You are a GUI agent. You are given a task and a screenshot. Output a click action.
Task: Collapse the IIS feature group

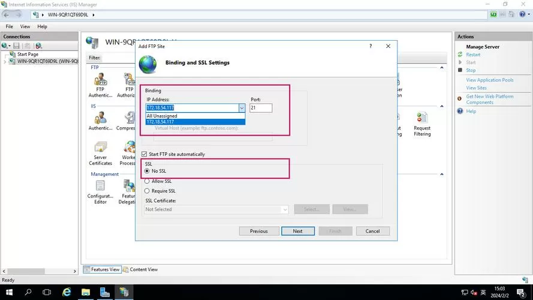[441, 106]
